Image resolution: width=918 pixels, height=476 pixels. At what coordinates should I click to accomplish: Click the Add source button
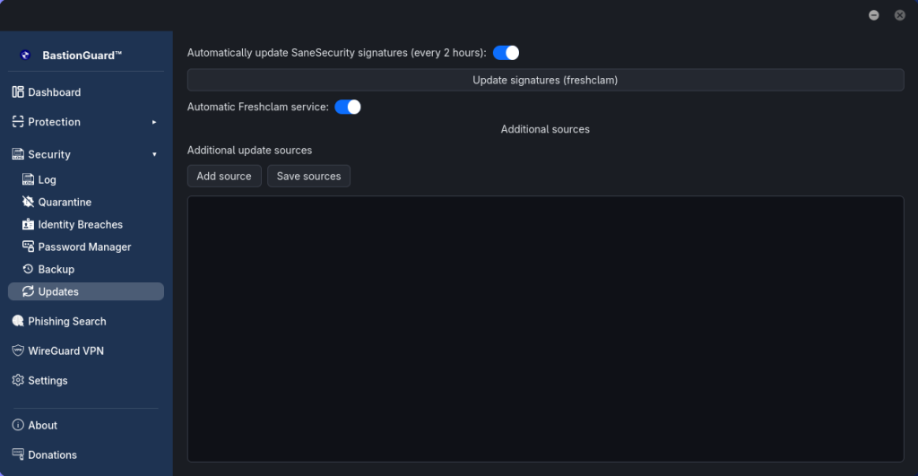[x=224, y=177]
